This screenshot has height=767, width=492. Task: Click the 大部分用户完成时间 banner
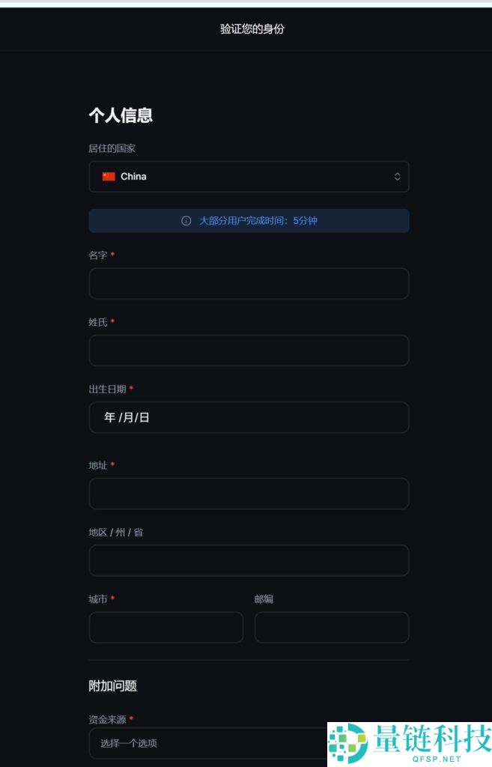click(249, 220)
